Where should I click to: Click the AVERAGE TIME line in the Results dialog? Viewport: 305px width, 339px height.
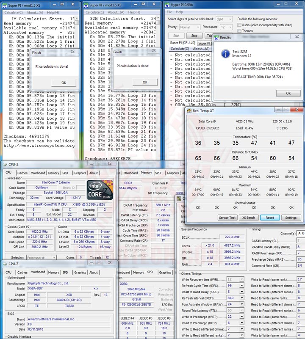[x=258, y=77]
